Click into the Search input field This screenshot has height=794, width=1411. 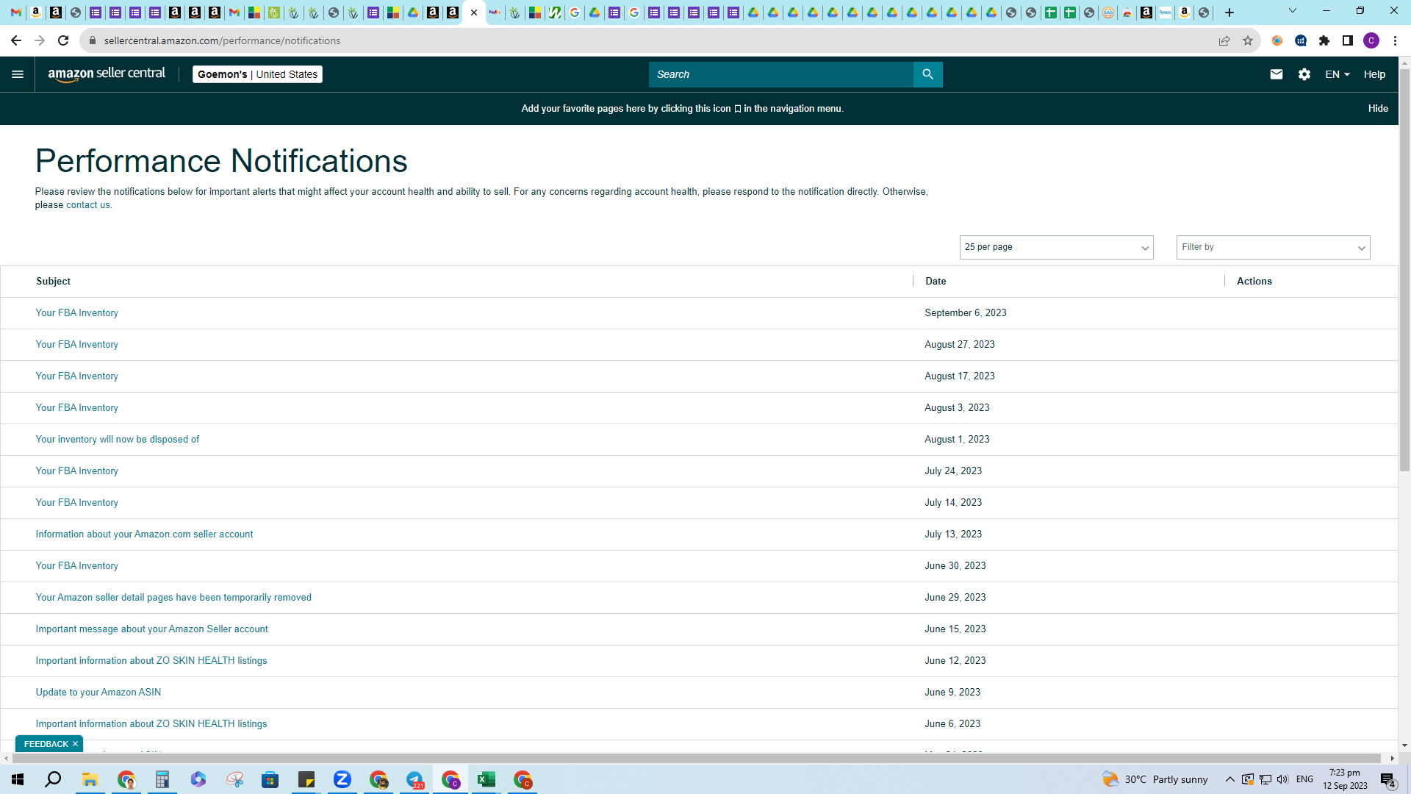(x=780, y=74)
